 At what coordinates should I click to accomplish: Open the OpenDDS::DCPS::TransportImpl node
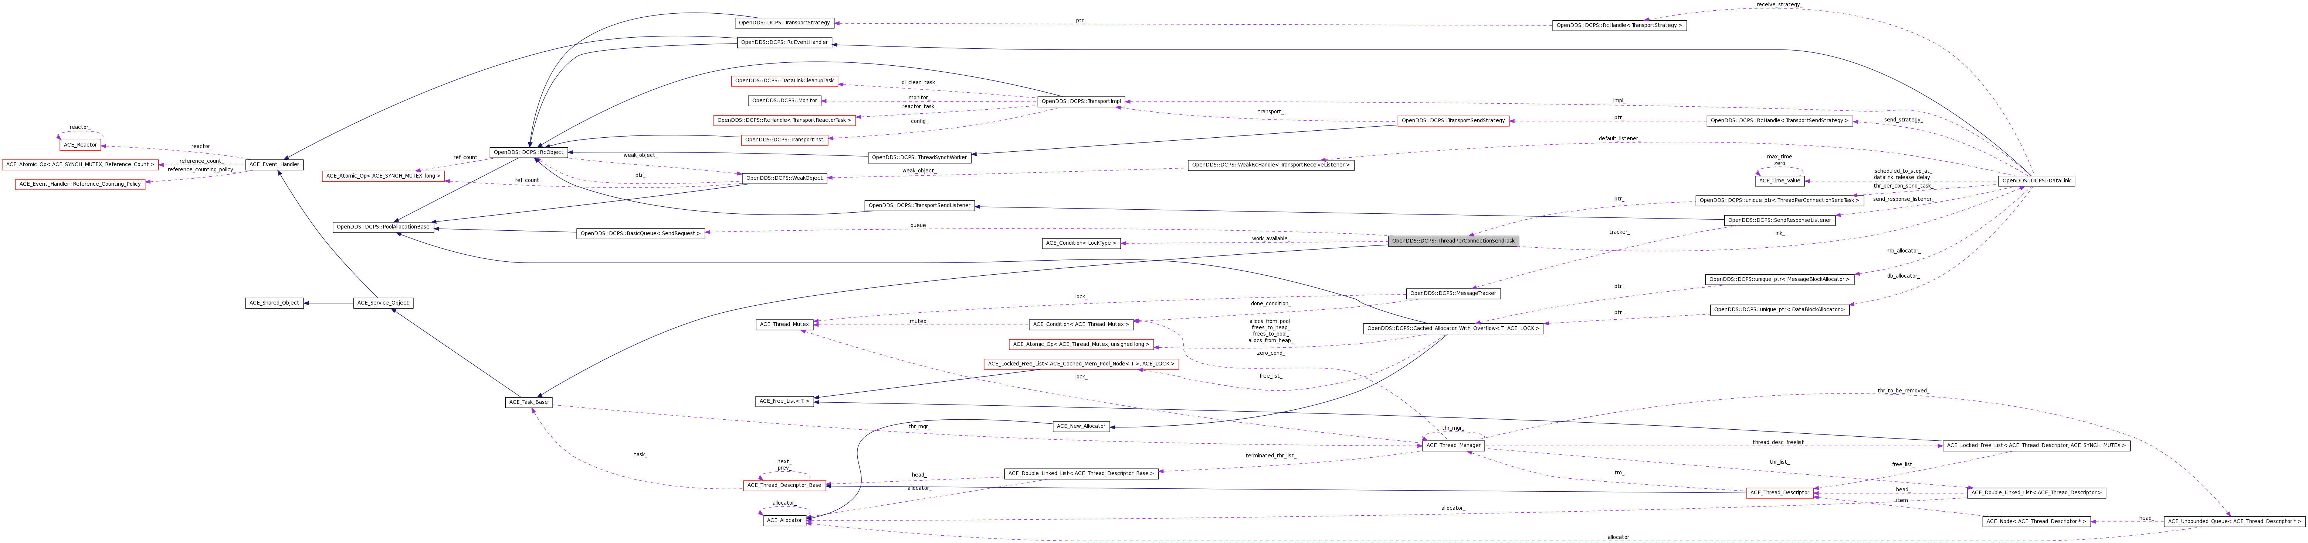click(1081, 102)
